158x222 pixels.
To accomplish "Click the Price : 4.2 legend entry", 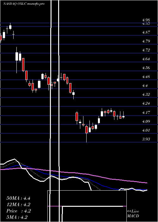I will 19,211.
